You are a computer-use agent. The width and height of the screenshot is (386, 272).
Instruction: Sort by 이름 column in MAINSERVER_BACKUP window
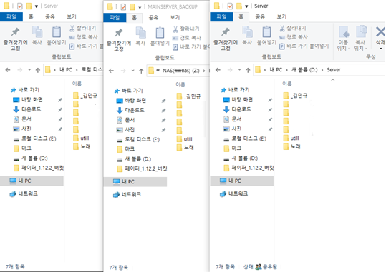click(x=180, y=84)
